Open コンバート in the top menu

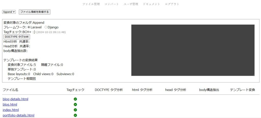[x=112, y=4]
